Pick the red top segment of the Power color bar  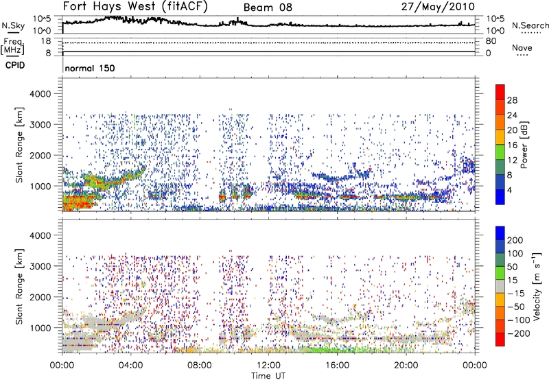pos(500,92)
